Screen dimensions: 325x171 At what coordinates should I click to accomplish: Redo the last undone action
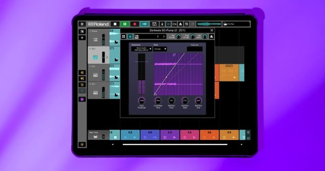click(x=193, y=24)
